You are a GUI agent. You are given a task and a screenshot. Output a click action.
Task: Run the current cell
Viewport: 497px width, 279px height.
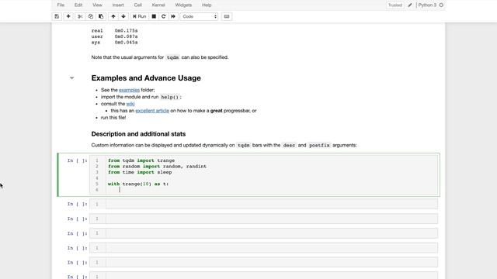click(140, 16)
